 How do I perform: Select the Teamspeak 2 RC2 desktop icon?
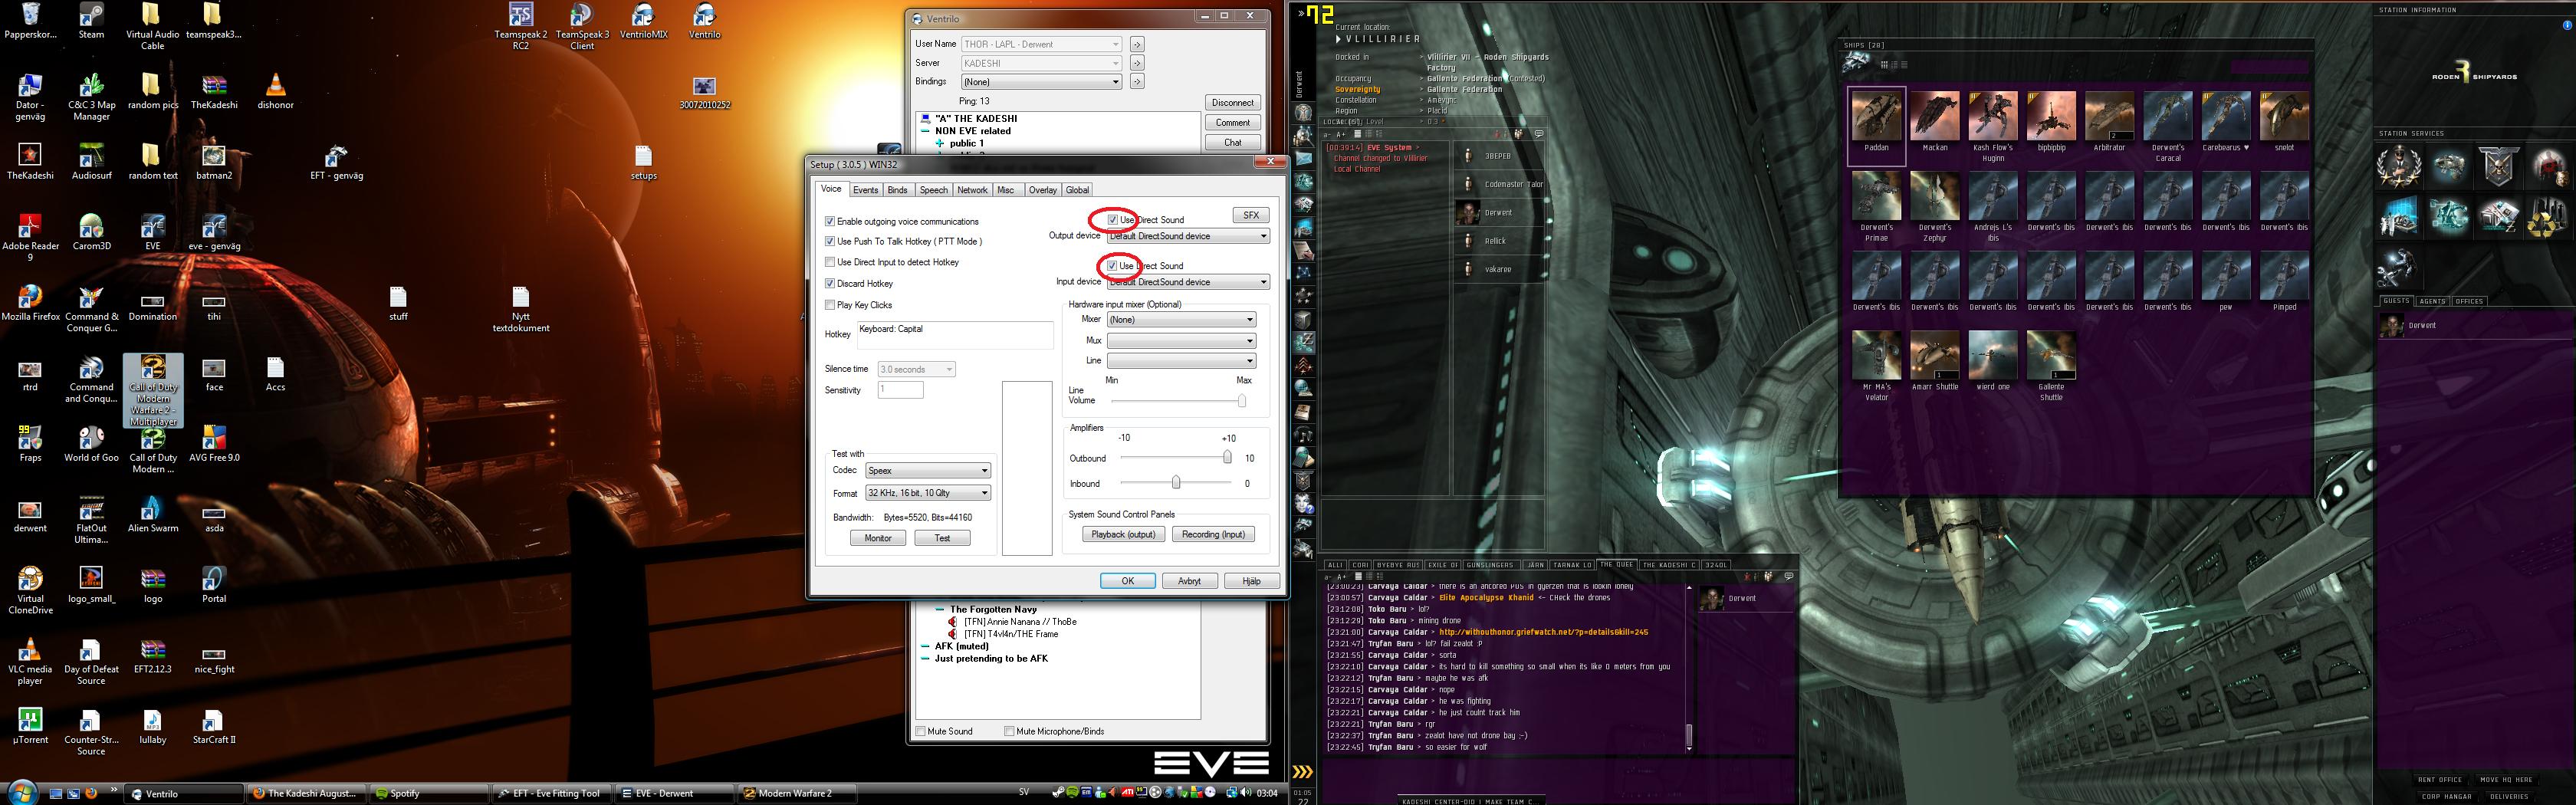pos(521,26)
